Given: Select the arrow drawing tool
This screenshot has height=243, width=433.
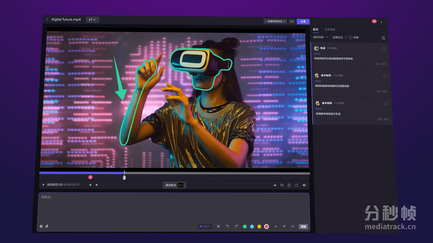Looking at the screenshot, I should [284, 226].
